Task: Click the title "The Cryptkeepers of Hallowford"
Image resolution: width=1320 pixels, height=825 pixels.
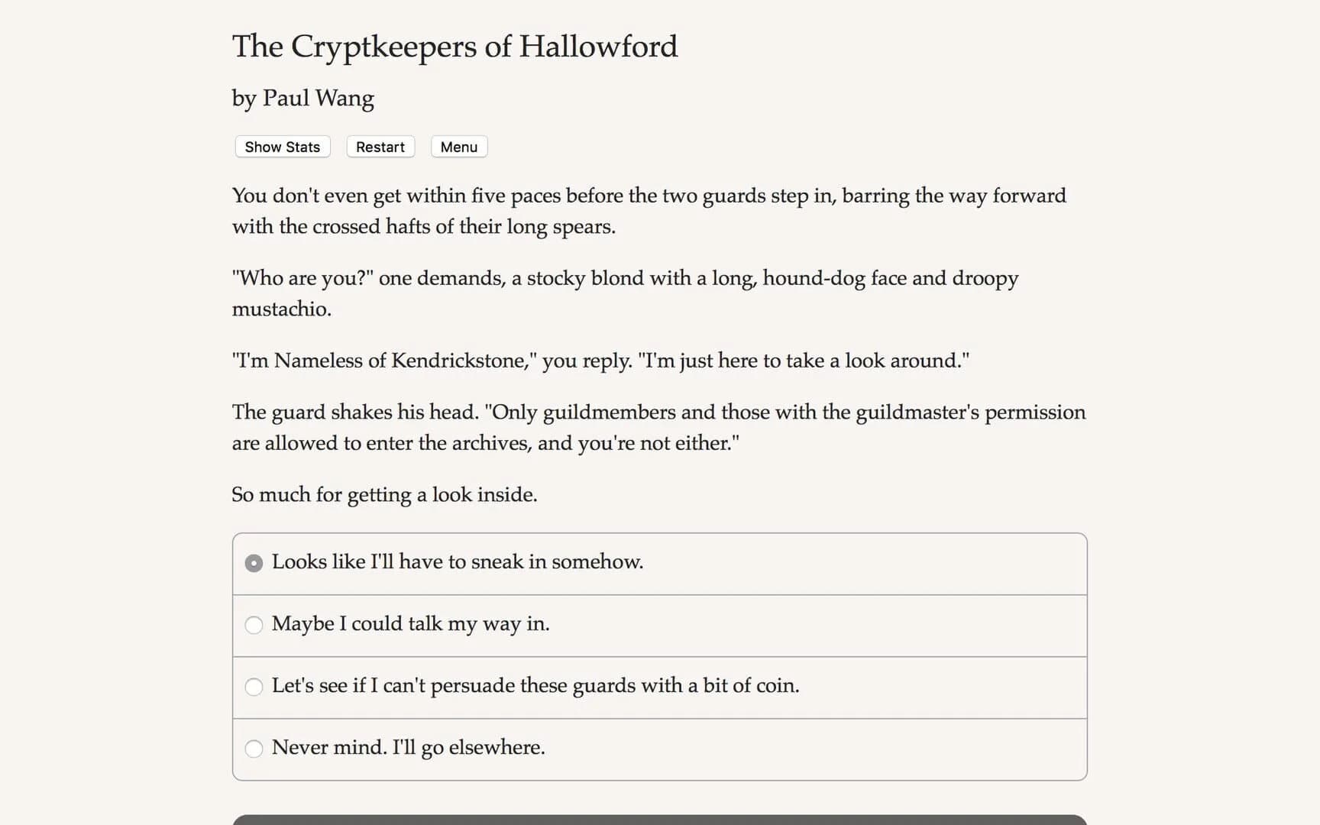Action: (455, 47)
